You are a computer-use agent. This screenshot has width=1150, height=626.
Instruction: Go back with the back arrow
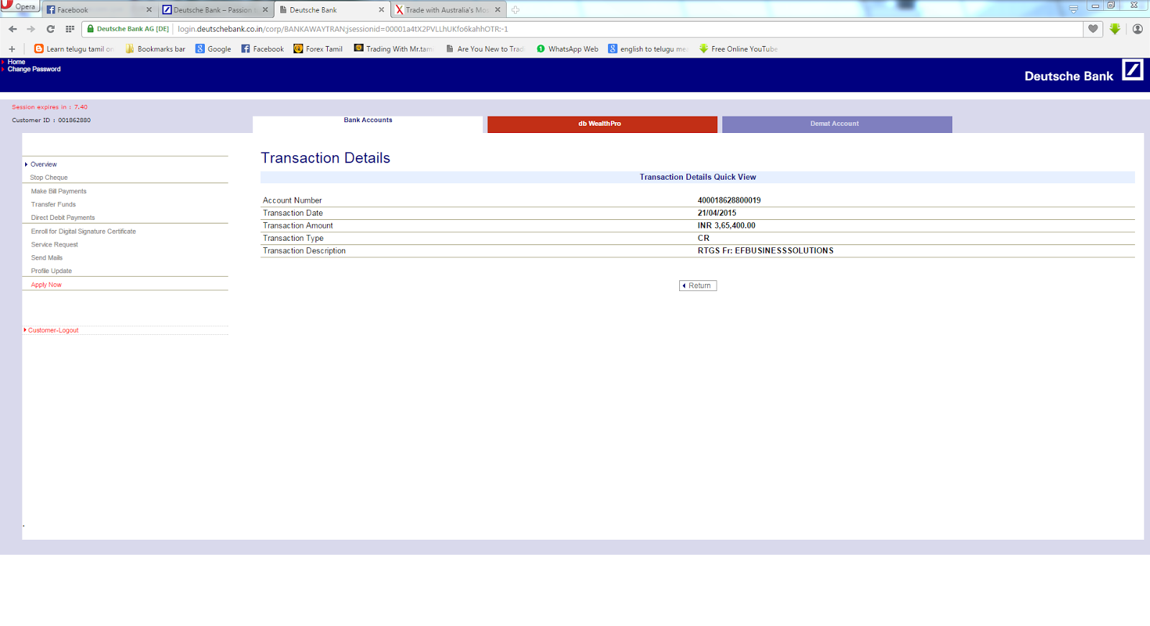pyautogui.click(x=12, y=29)
